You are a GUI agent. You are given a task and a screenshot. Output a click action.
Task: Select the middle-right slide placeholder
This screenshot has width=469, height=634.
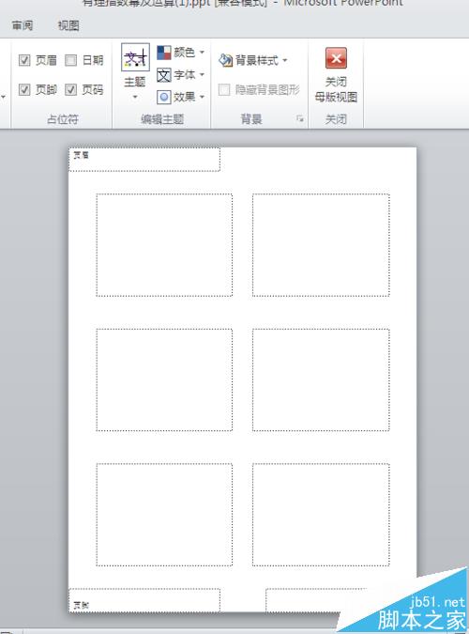click(321, 379)
